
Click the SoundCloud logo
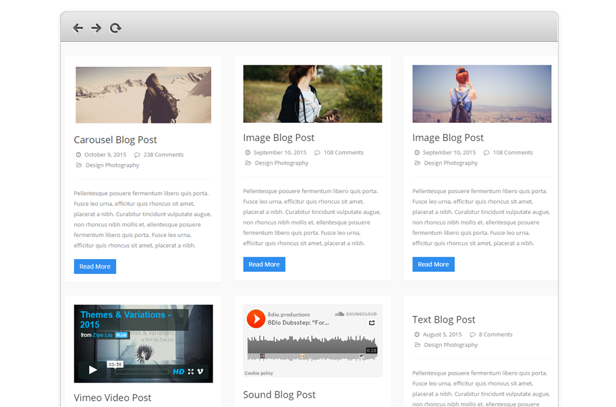(x=356, y=314)
